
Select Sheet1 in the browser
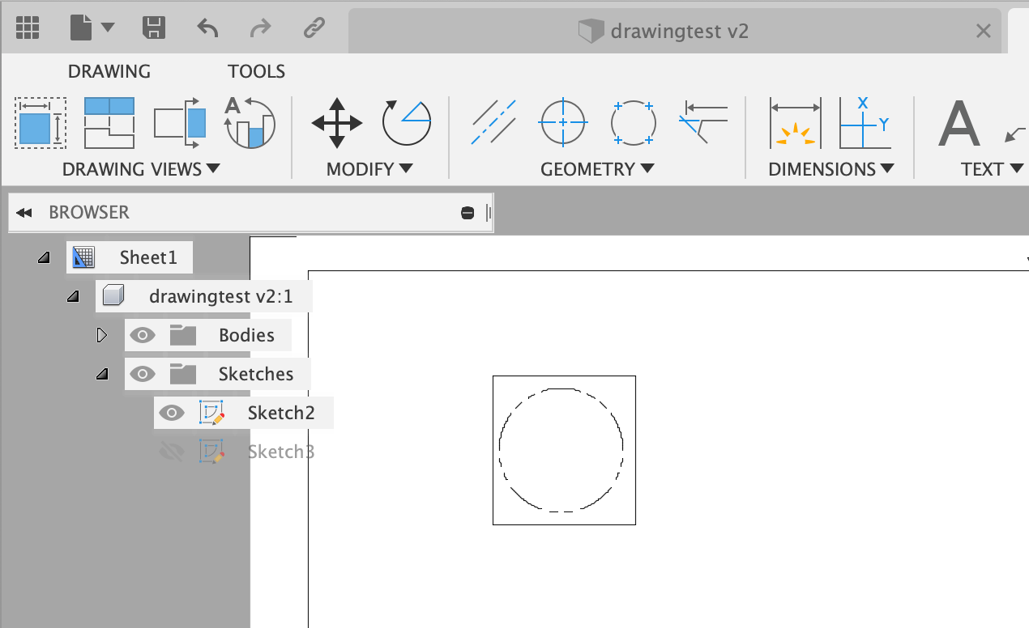(148, 258)
